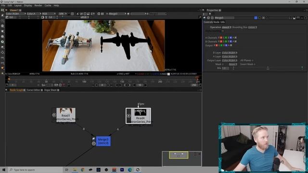The image size is (308, 173).
Task: Enable the Invert Mask checkbox
Action: [x=255, y=64]
